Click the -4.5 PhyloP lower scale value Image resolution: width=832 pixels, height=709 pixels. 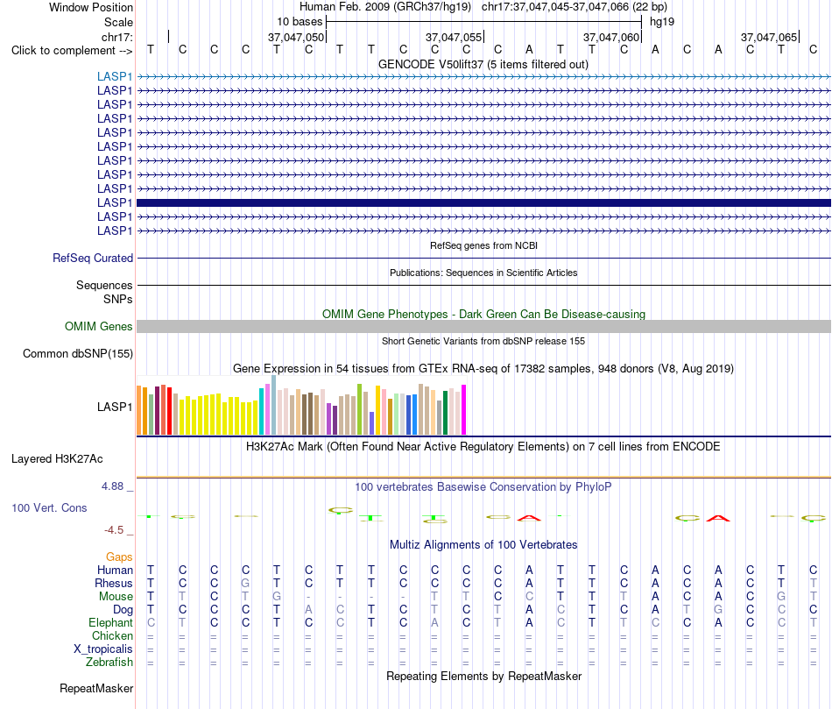pyautogui.click(x=114, y=530)
